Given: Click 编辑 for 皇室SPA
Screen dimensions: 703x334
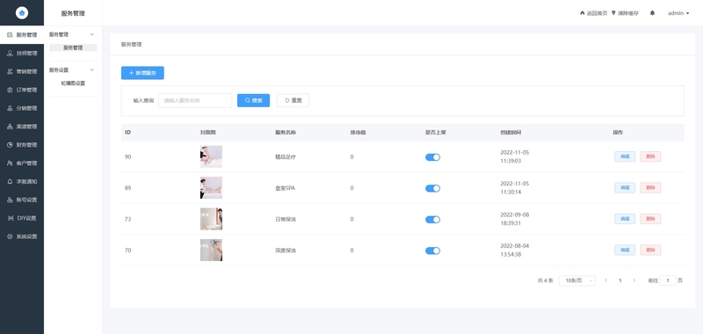Looking at the screenshot, I should 625,188.
